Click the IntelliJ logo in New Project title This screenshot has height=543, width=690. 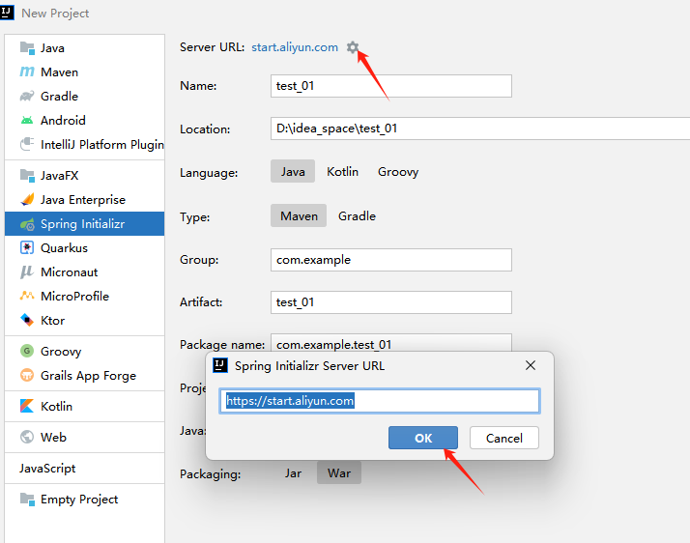coord(8,12)
